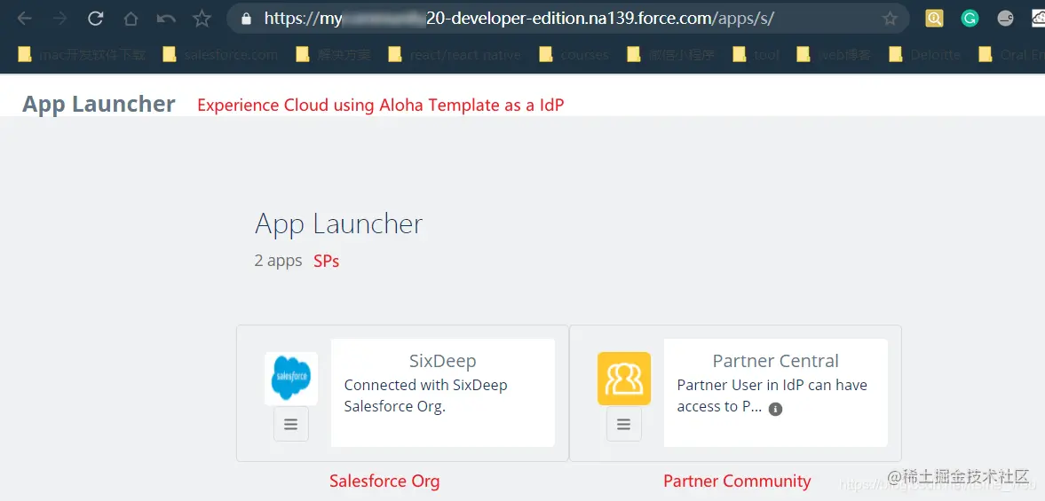Open the 'courses' bookmark folder

tap(574, 55)
